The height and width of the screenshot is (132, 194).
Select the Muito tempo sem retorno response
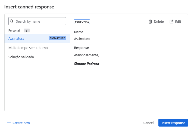click(x=28, y=48)
